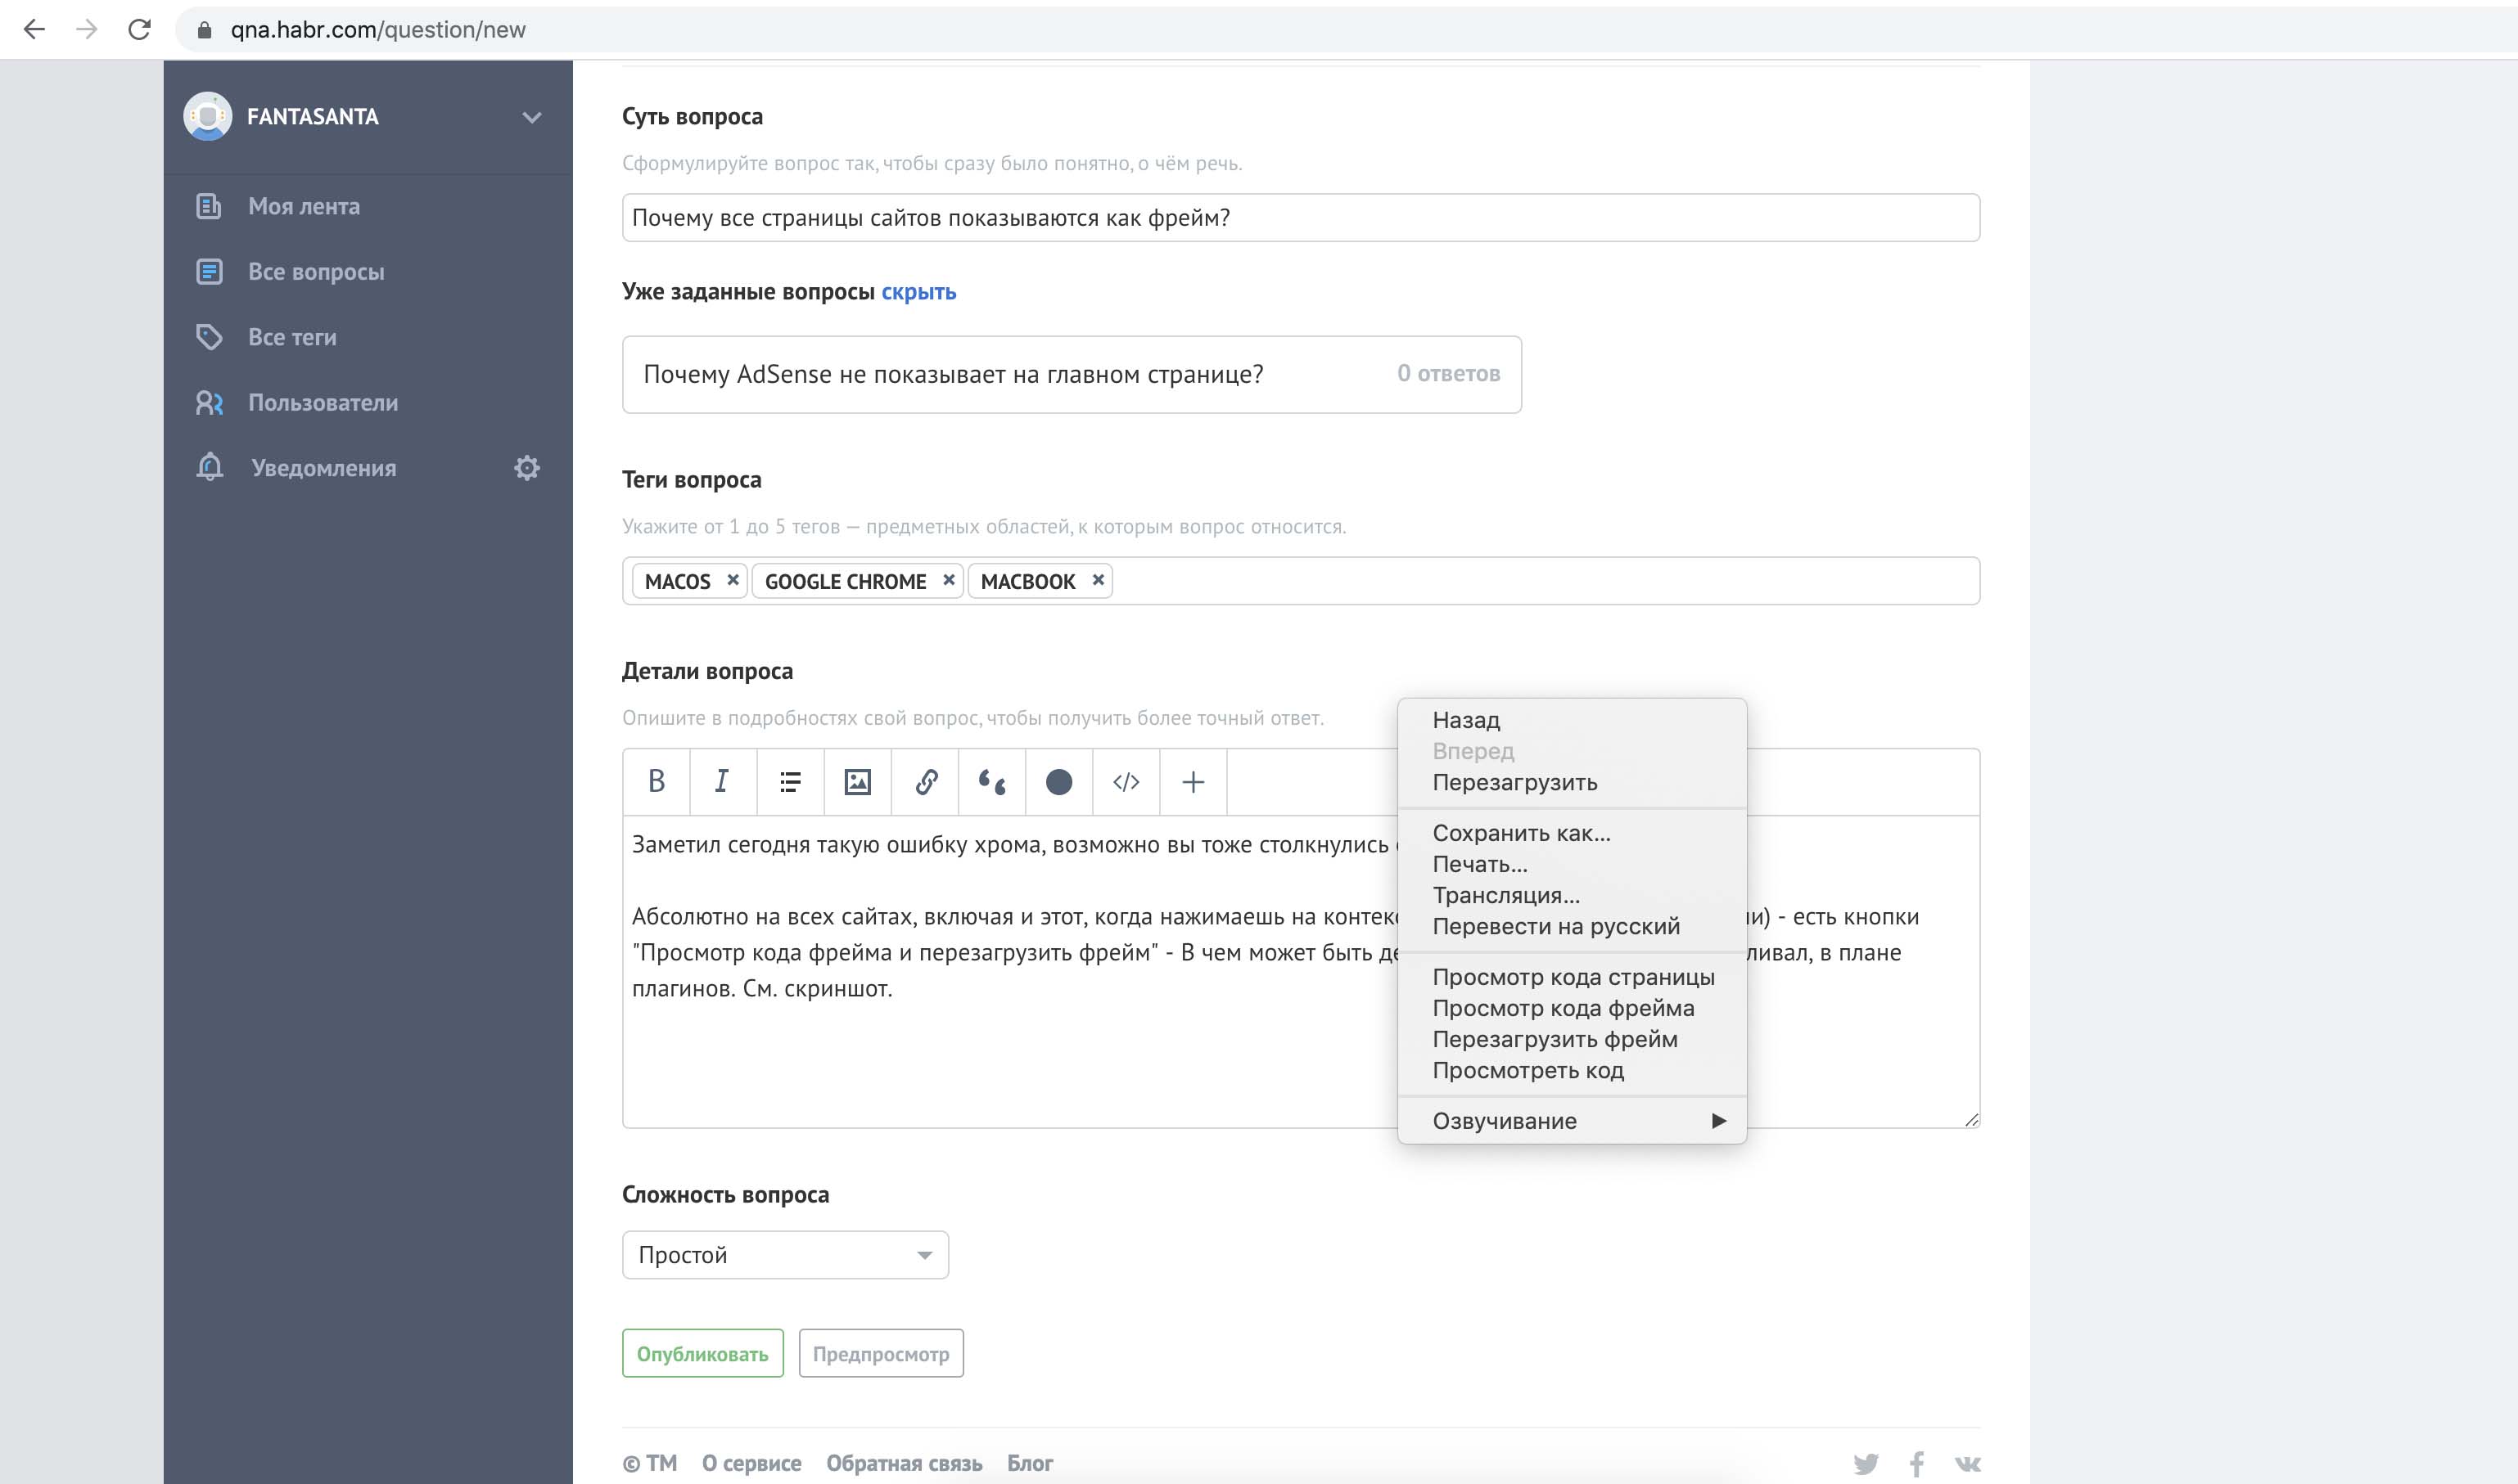Choose Трансляция... in the context menu
2518x1484 pixels.
coord(1572,895)
